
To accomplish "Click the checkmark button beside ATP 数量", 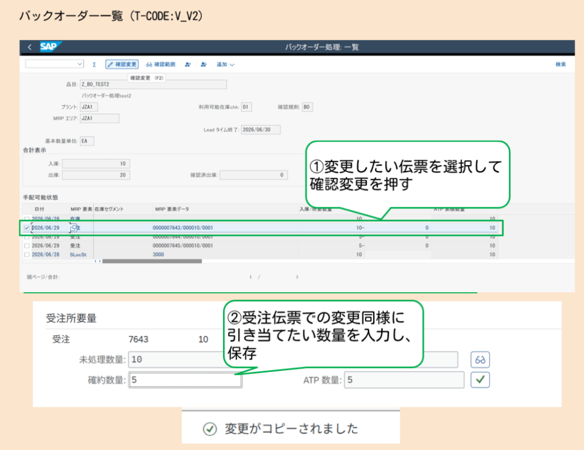I will point(480,380).
